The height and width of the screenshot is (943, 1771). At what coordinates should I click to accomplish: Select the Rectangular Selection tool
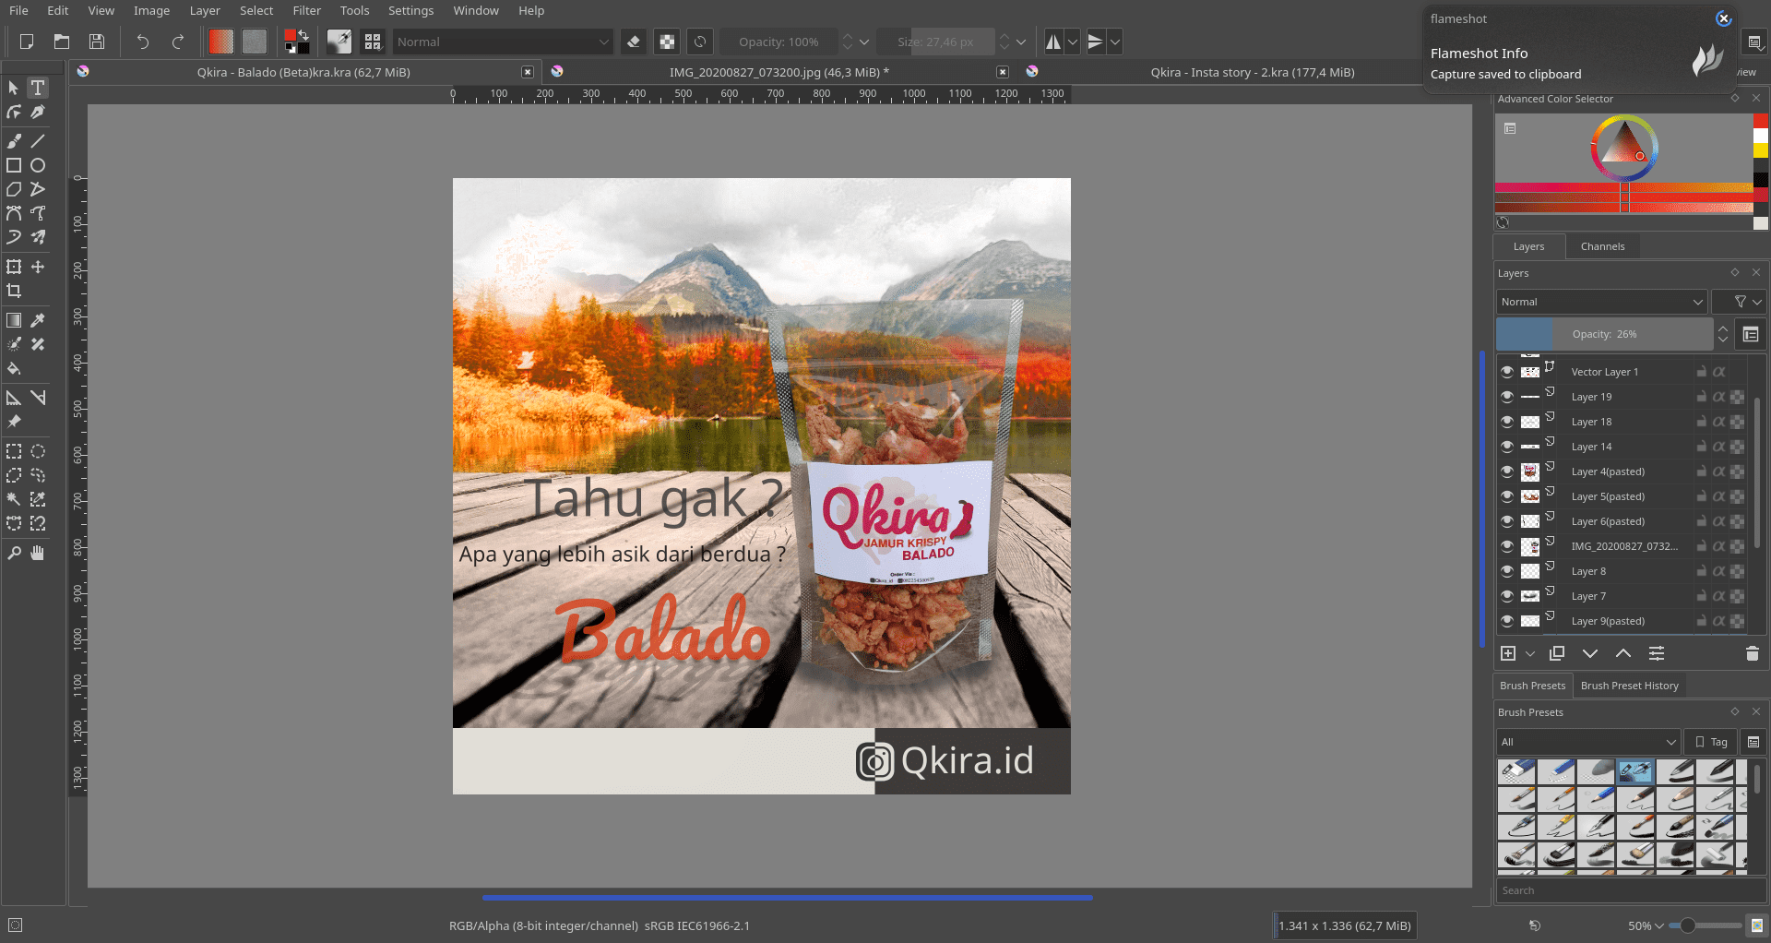tap(14, 451)
